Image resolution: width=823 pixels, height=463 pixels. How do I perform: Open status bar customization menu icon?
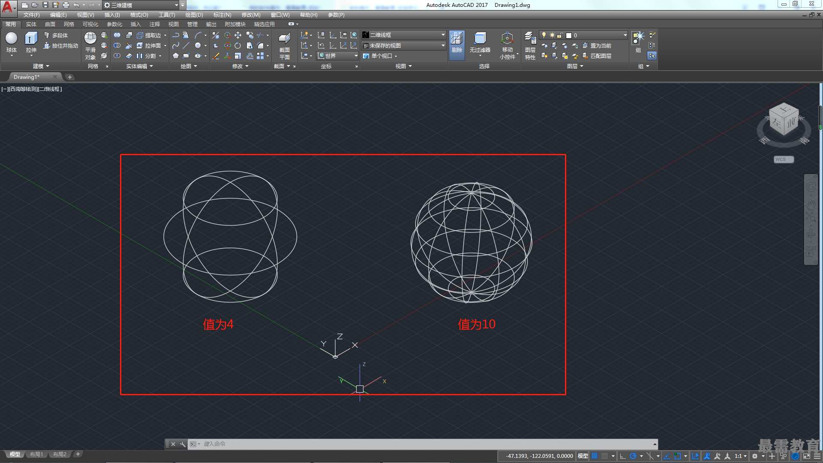(x=818, y=456)
